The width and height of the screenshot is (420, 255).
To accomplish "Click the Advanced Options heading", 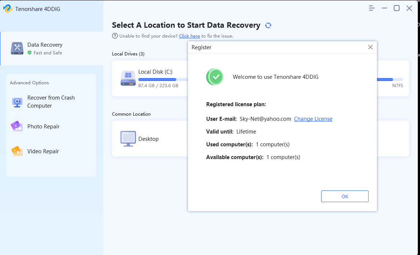I will tap(29, 83).
